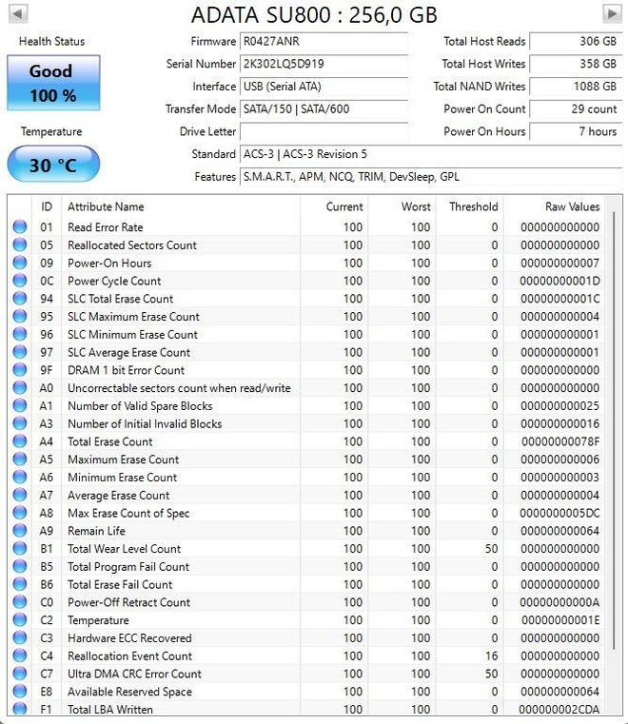Select Power On Hours value 7 hours
Image resolution: width=628 pixels, height=724 pixels.
click(576, 131)
